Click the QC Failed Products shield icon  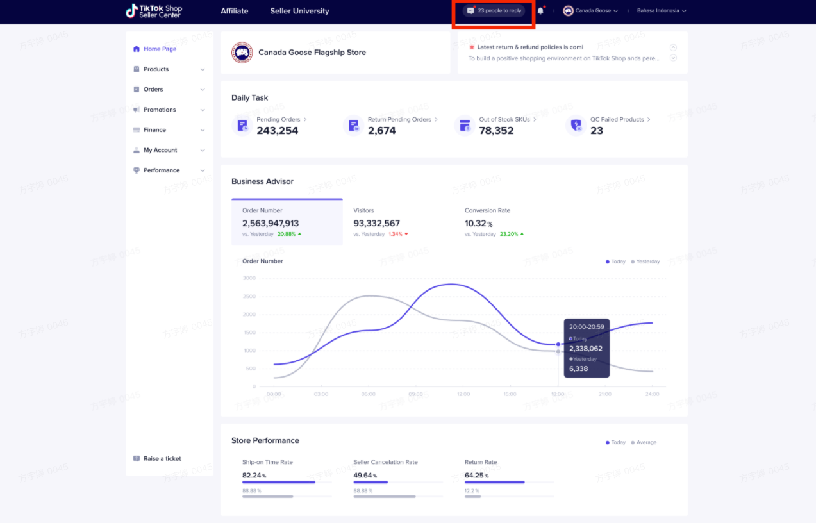pyautogui.click(x=576, y=126)
